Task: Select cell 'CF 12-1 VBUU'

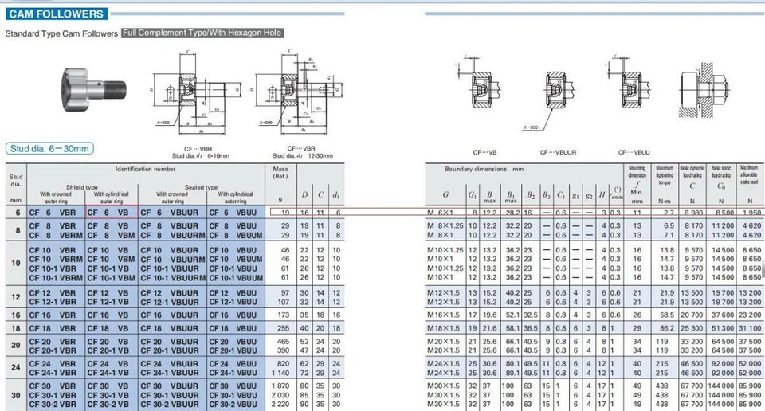Action: [233, 302]
